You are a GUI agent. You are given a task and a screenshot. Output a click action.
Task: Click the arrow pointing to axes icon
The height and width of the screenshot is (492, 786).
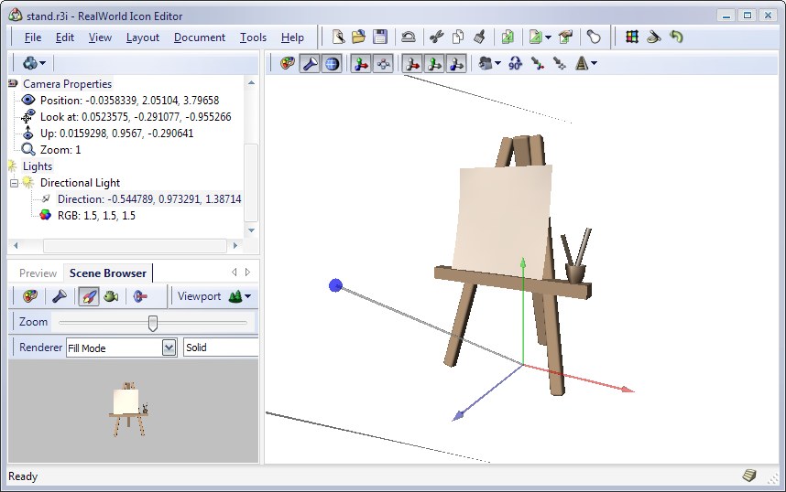538,64
